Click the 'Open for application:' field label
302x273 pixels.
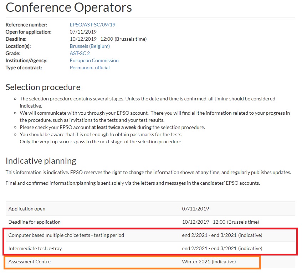[x=29, y=32]
